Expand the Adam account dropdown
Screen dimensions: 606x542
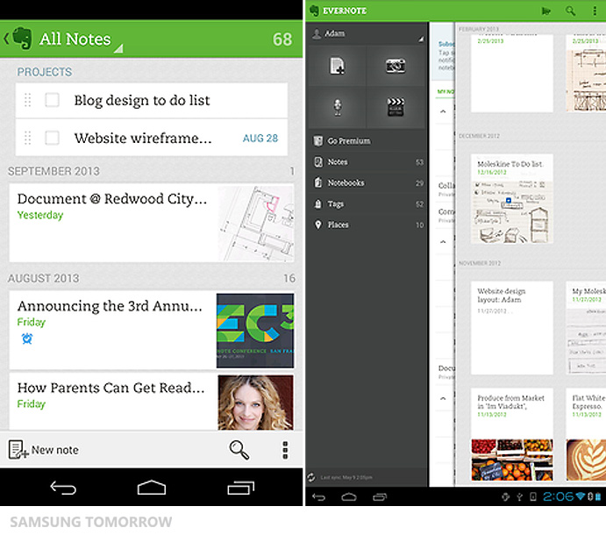[367, 34]
